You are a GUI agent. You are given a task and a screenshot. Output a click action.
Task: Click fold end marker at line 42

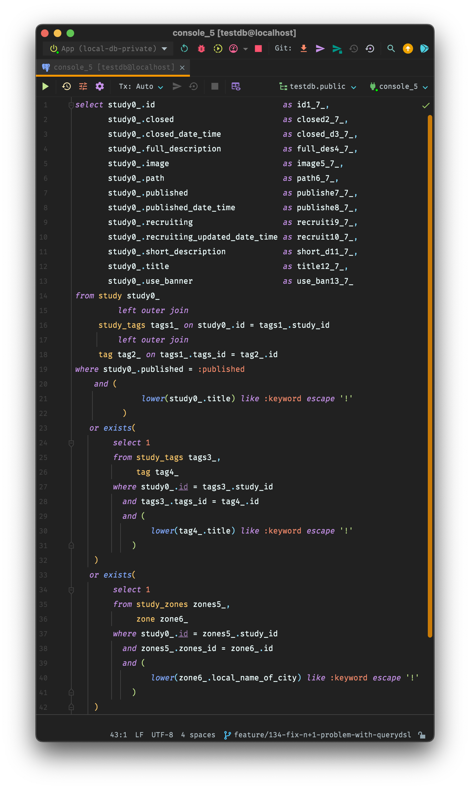click(71, 707)
